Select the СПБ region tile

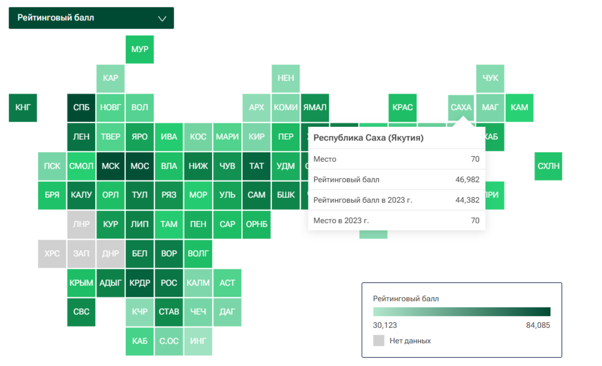pyautogui.click(x=81, y=107)
